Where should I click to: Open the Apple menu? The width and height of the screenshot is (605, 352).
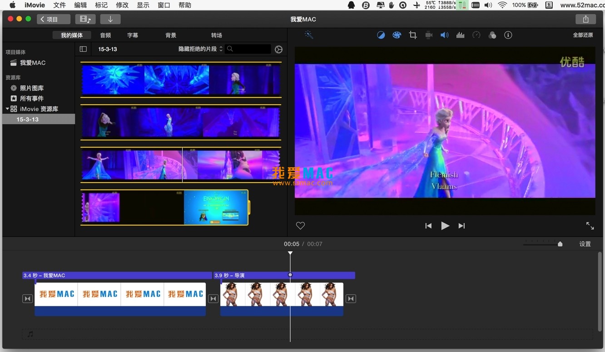point(12,5)
